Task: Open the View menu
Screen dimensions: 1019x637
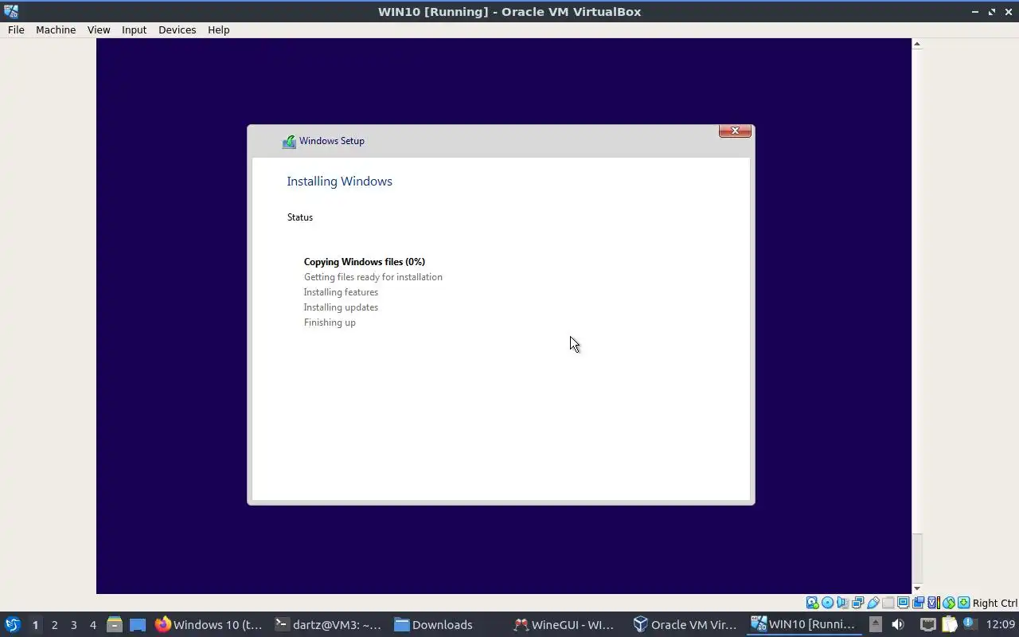Action: 99,29
